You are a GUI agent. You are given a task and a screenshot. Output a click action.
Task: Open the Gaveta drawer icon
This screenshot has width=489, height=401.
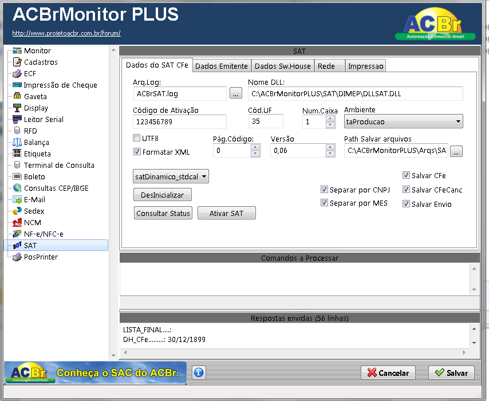17,96
